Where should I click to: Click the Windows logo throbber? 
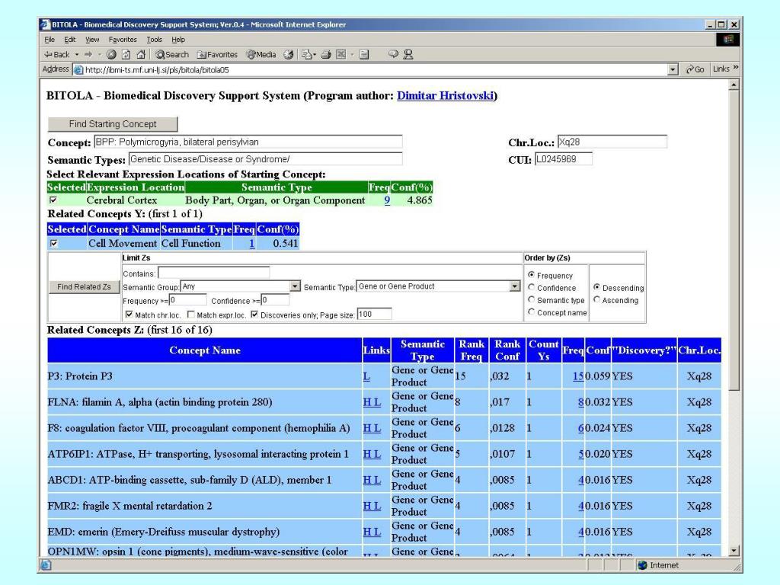click(727, 40)
